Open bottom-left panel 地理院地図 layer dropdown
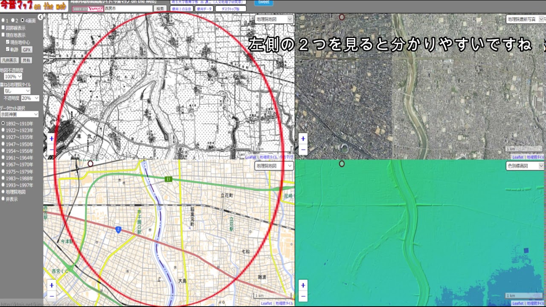The height and width of the screenshot is (307, 546). [x=274, y=166]
